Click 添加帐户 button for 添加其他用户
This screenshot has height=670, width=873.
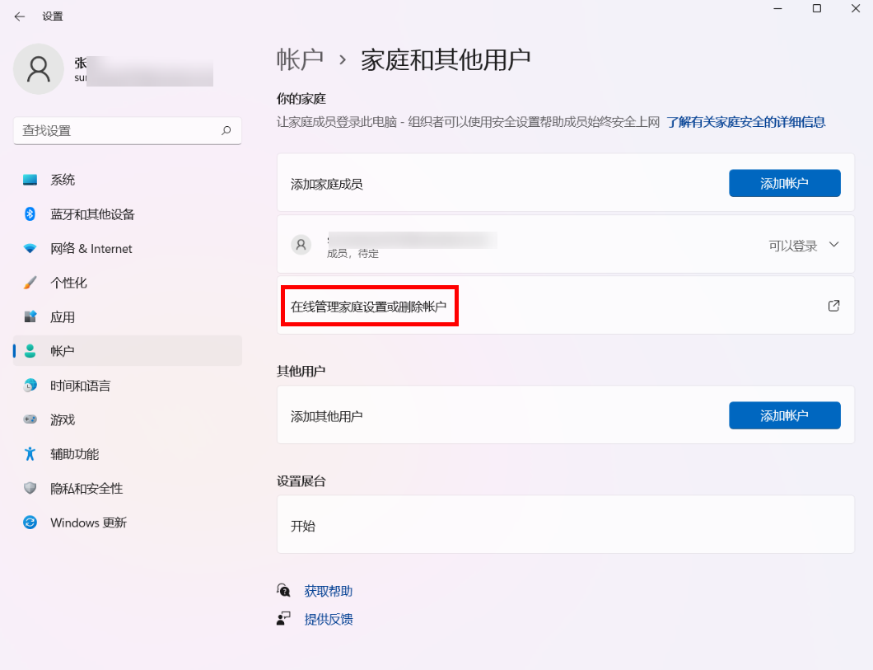pos(784,416)
